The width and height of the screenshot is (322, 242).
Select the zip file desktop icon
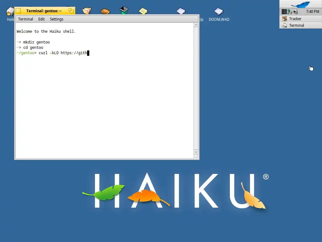pyautogui.click(x=181, y=11)
